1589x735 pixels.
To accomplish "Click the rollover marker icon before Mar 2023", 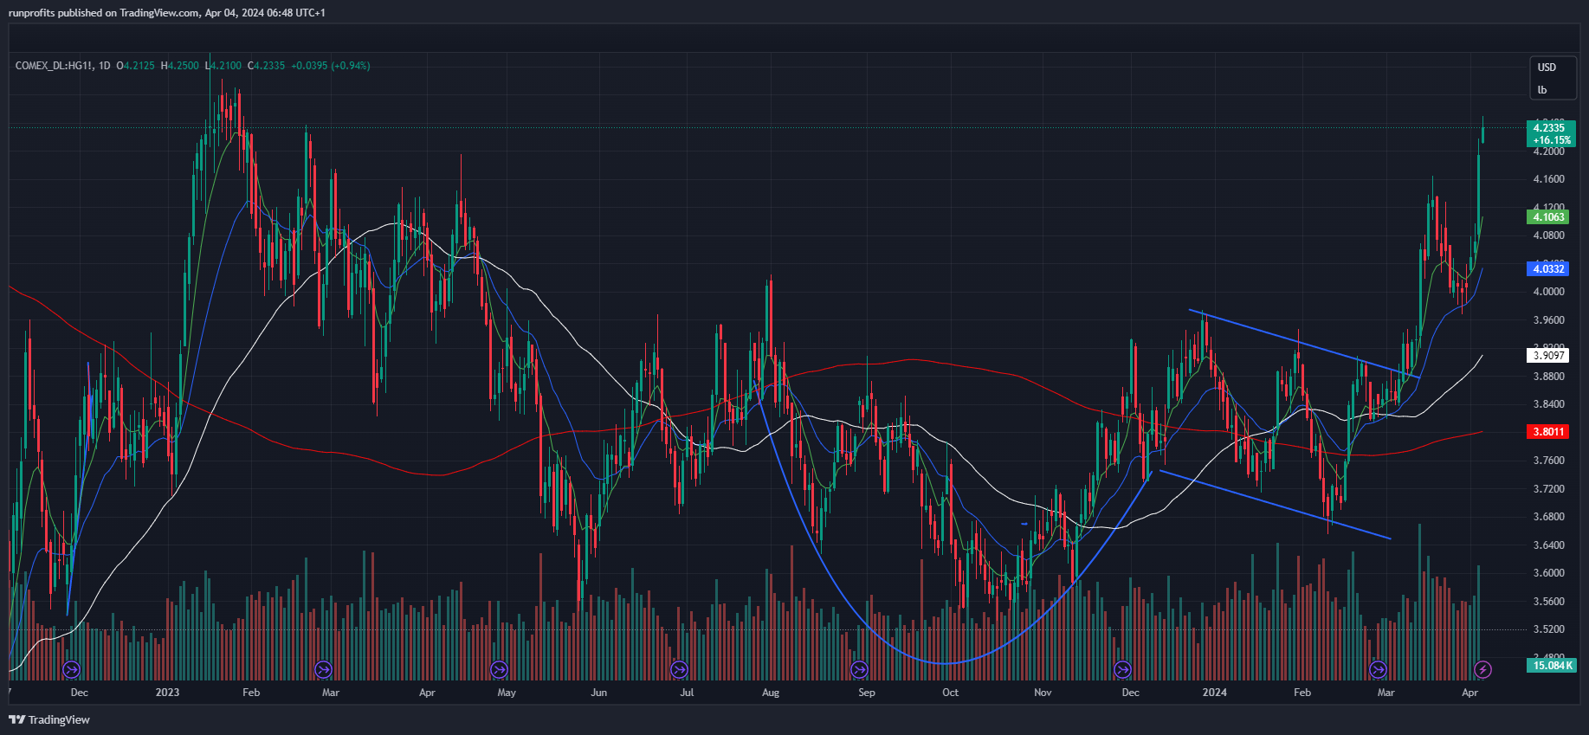I will point(323,669).
